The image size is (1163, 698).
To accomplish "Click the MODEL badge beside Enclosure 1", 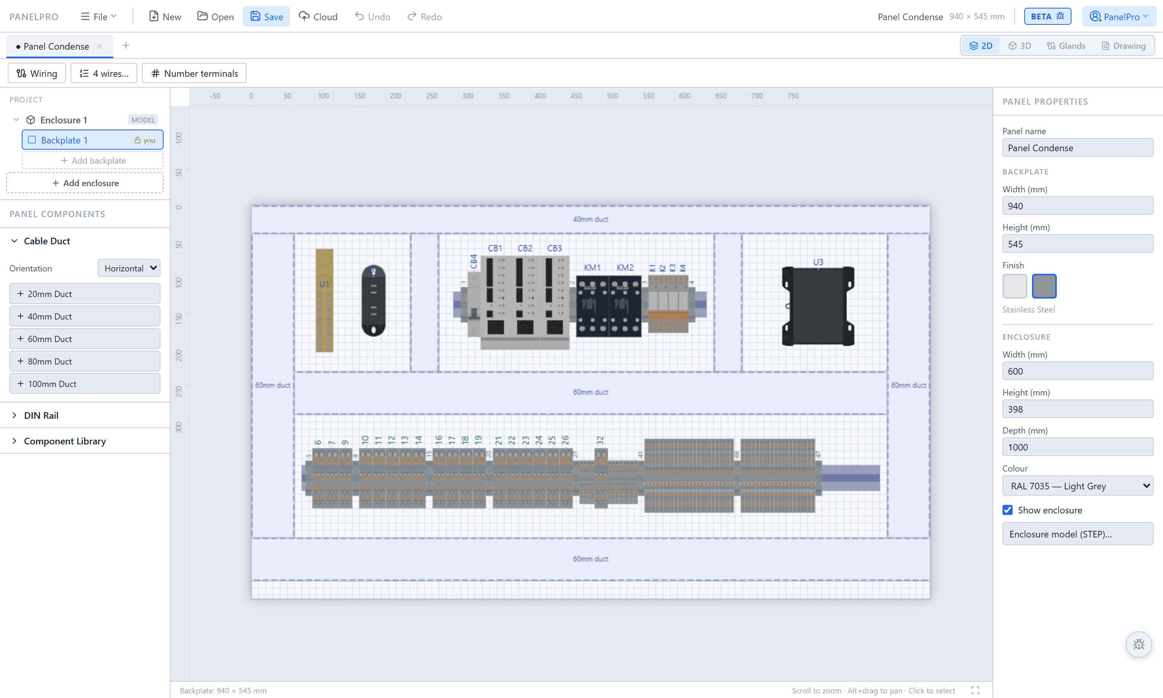I will tap(143, 120).
